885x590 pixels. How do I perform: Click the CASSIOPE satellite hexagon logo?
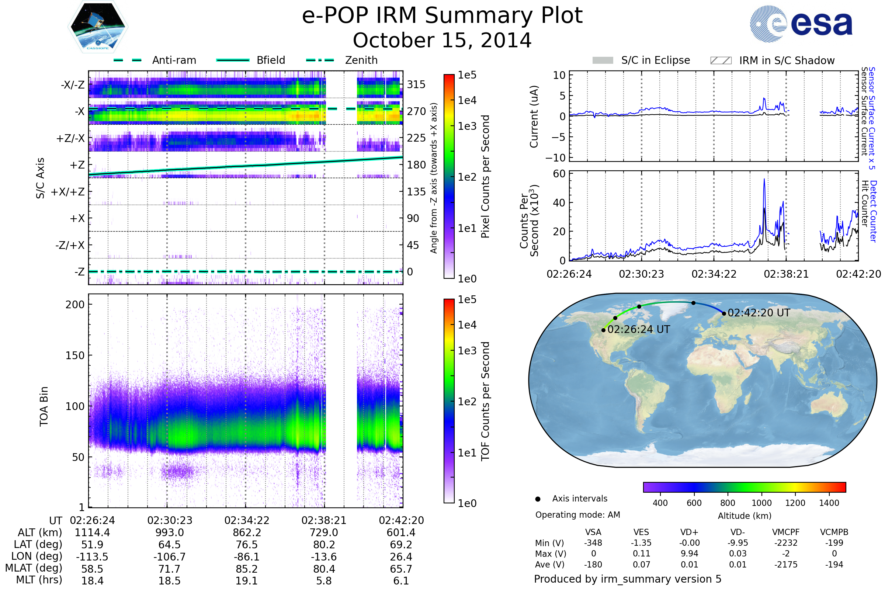98,27
